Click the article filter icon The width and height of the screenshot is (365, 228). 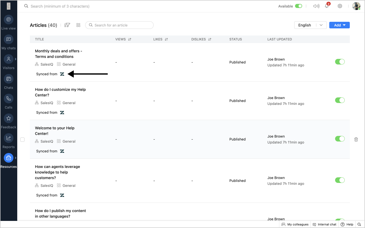(x=67, y=25)
